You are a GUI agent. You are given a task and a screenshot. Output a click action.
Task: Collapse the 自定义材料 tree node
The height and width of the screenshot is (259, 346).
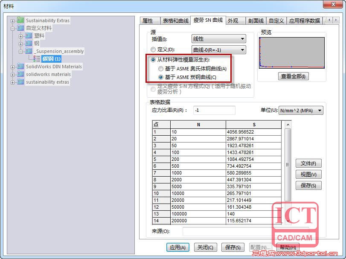tap(12, 29)
